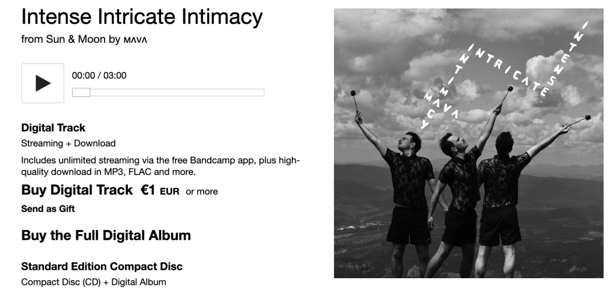
Task: Click the Intense Intricate Intimacy page title
Action: click(x=142, y=17)
